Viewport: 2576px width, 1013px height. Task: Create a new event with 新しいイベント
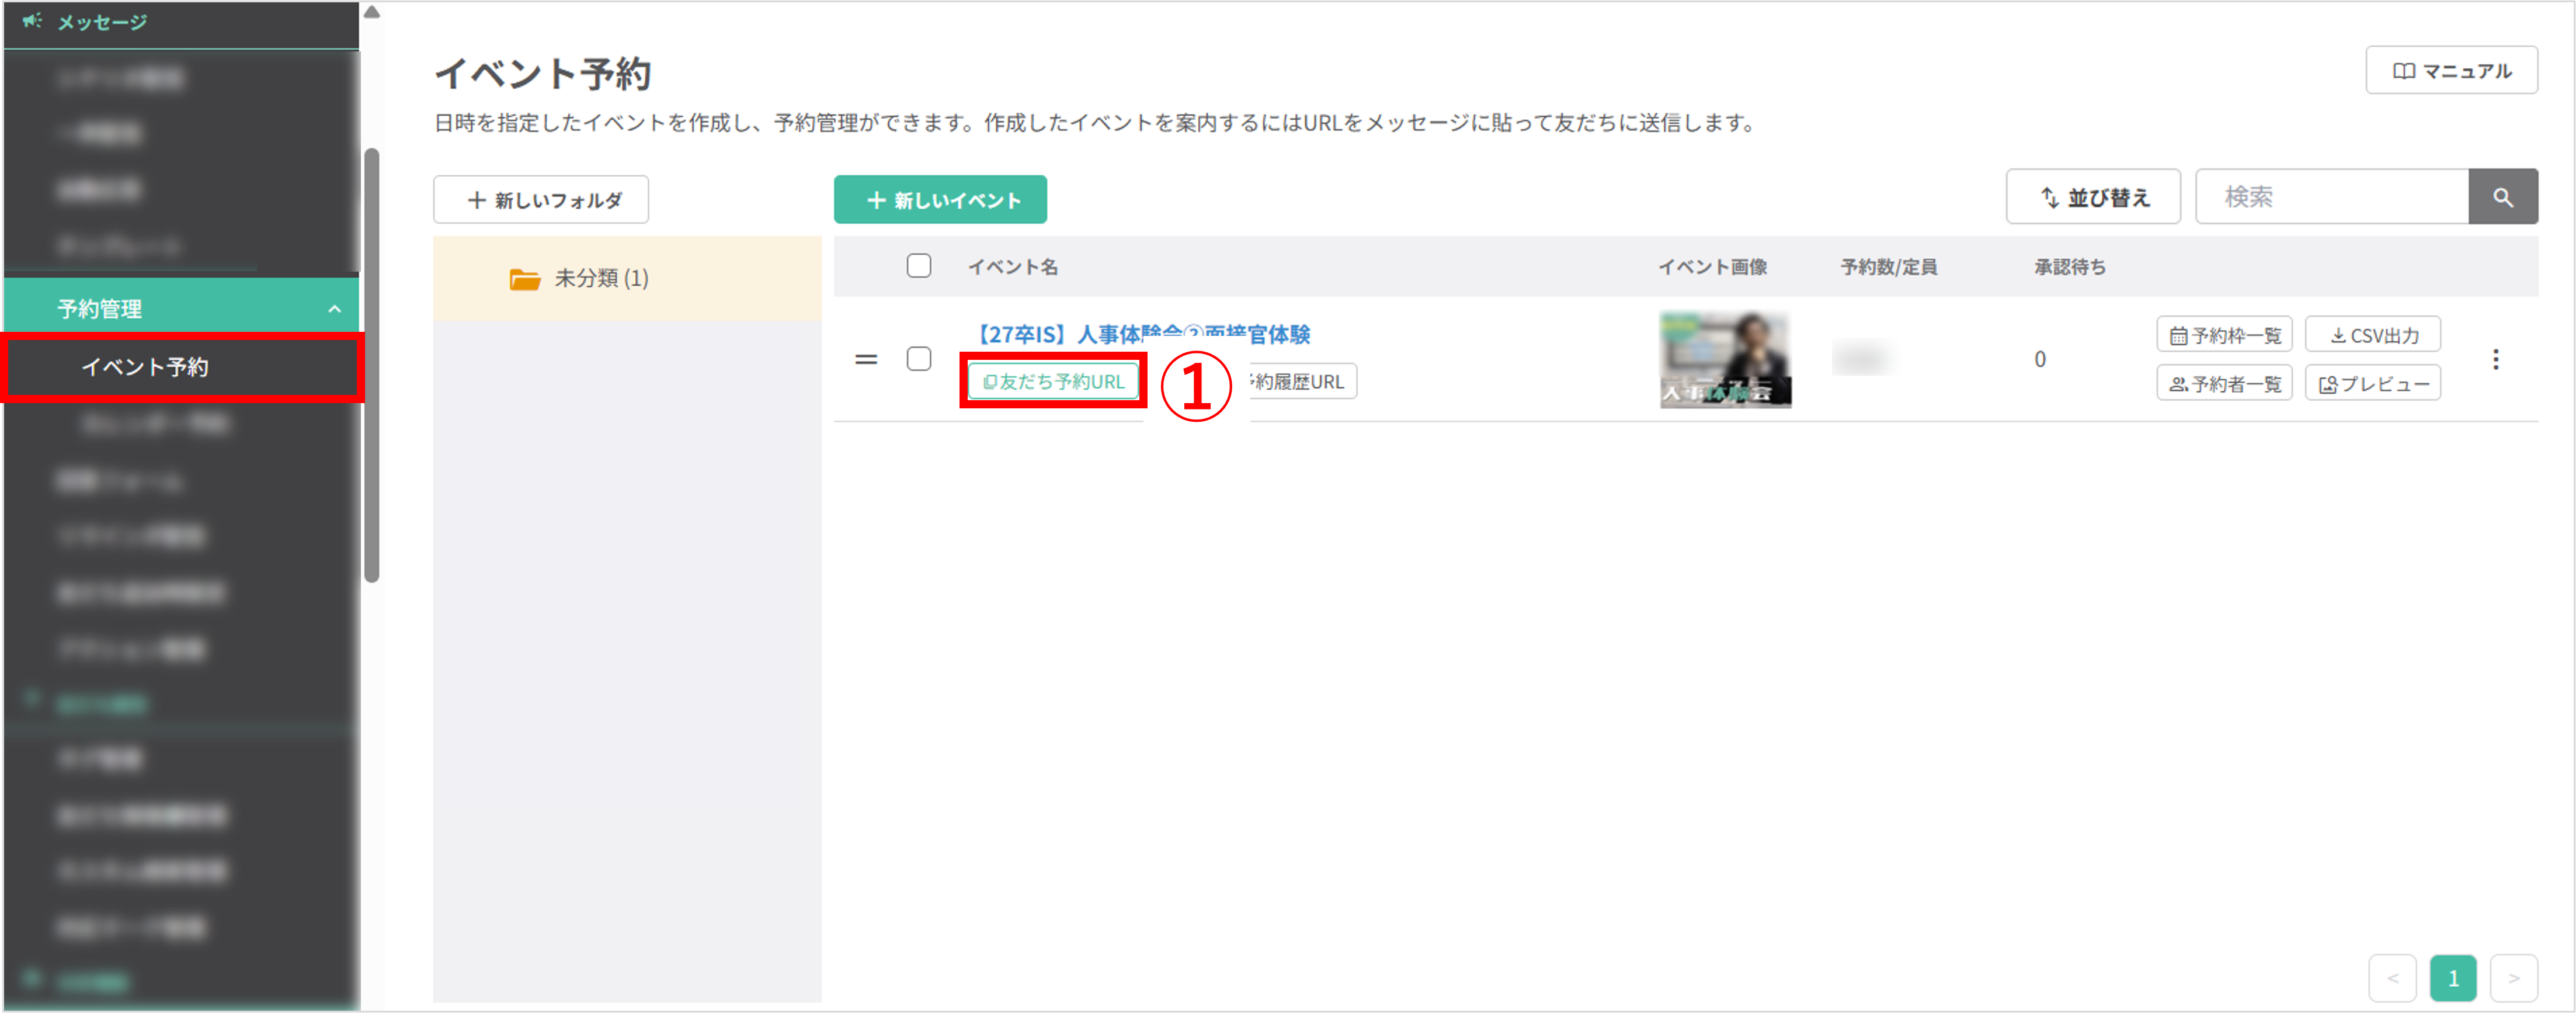point(939,199)
